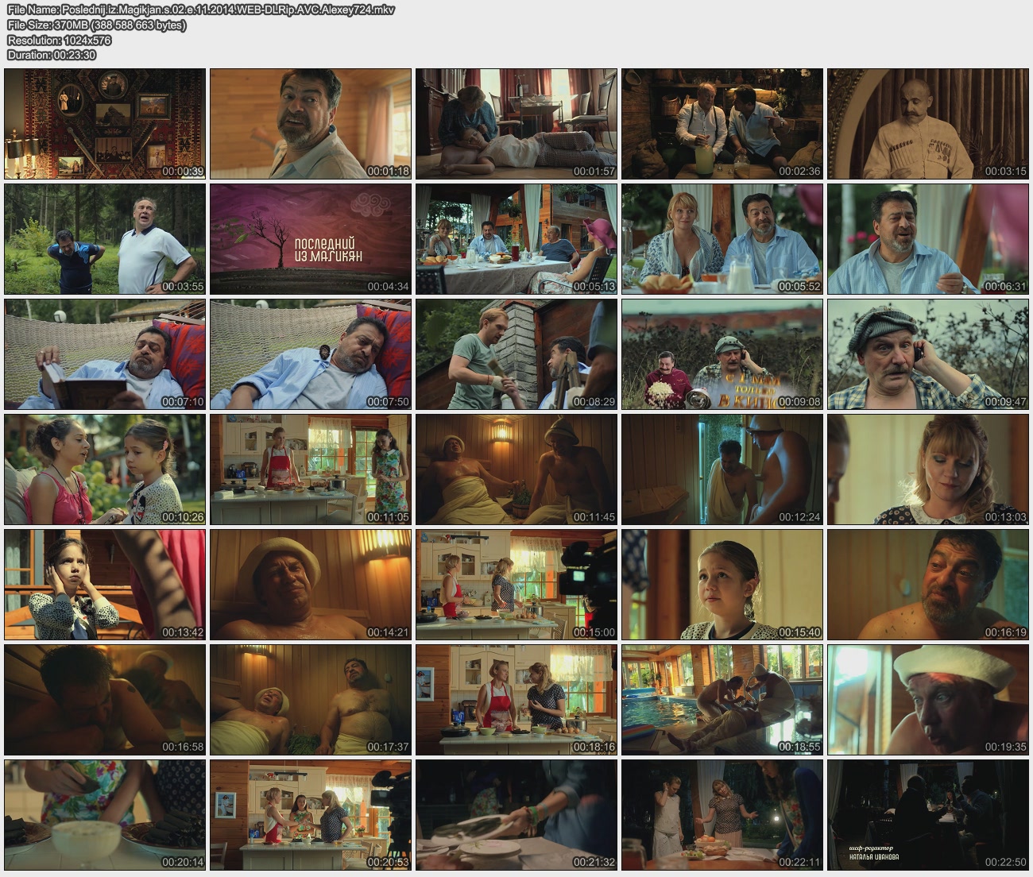Click the man on phone frame at 00:09:47

927,354
